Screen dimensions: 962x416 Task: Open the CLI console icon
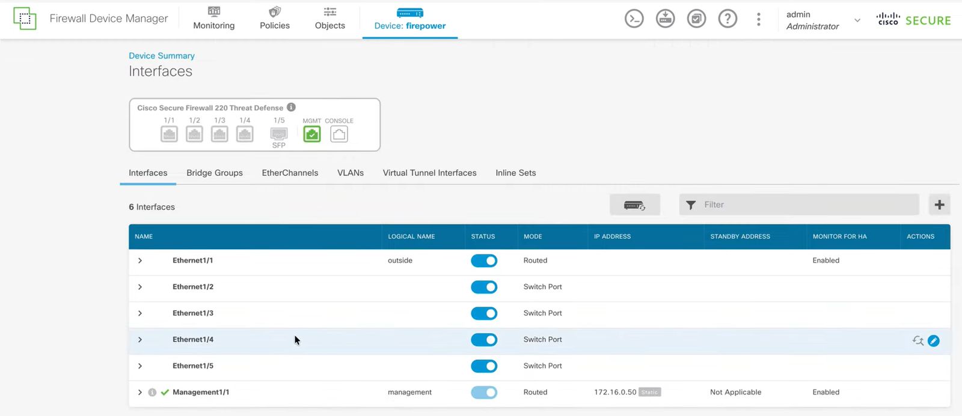pyautogui.click(x=634, y=19)
